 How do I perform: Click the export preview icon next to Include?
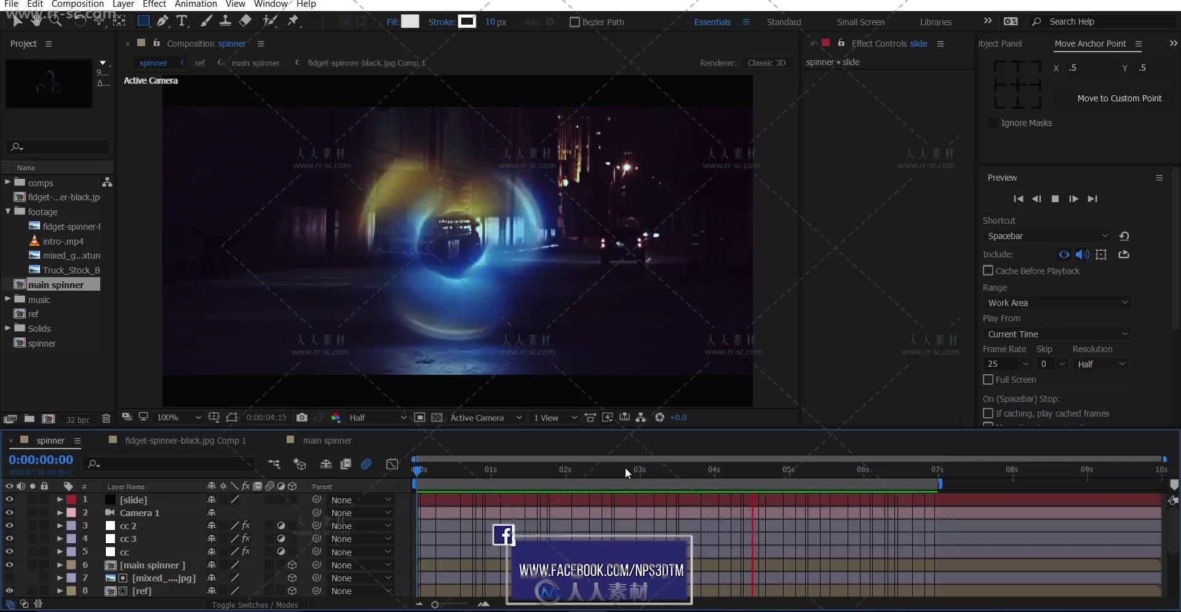tap(1124, 254)
